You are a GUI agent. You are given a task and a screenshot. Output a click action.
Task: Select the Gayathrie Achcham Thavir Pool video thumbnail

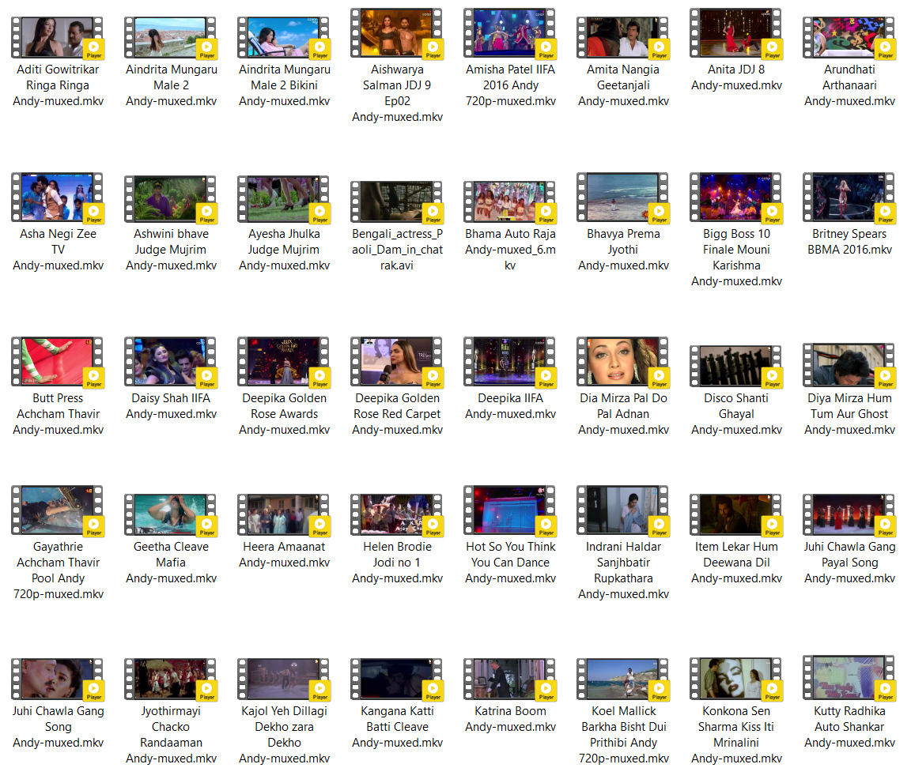pyautogui.click(x=58, y=510)
